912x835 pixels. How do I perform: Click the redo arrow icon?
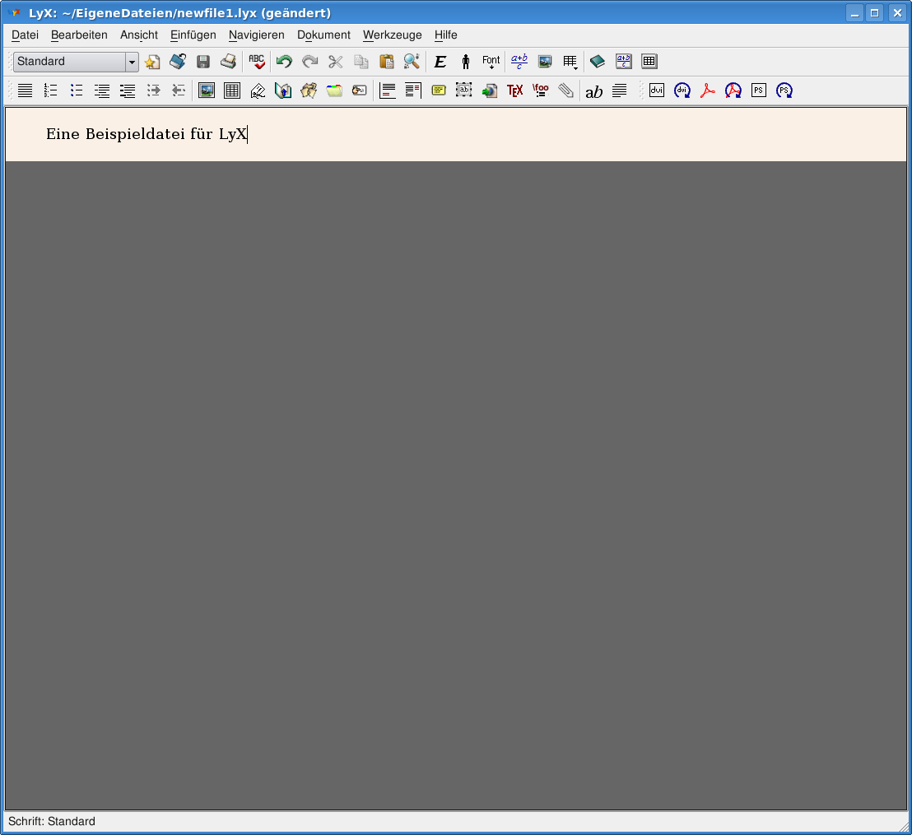pyautogui.click(x=310, y=61)
